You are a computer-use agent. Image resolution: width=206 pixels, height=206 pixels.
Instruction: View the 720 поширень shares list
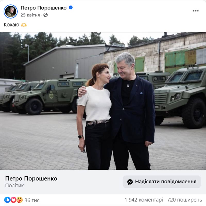(184, 200)
